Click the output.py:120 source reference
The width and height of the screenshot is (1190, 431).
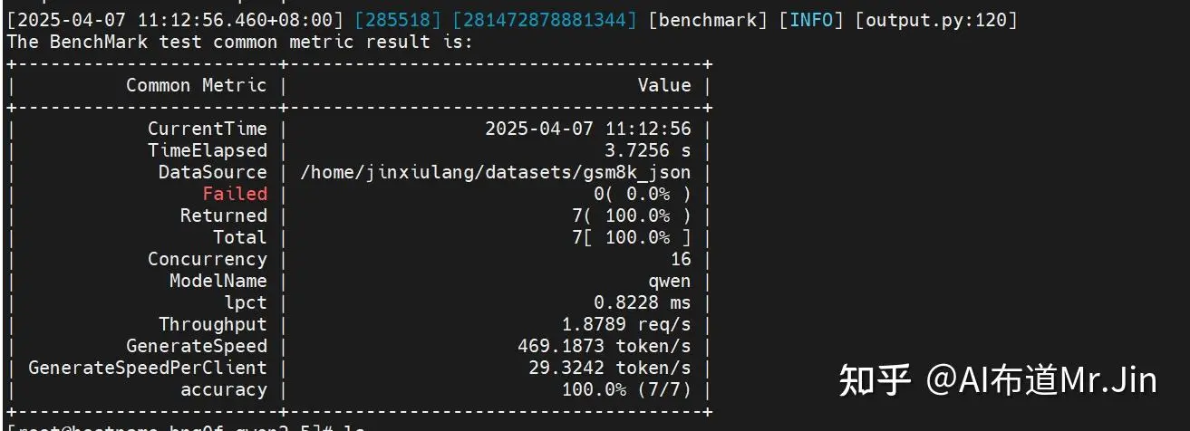pyautogui.click(x=936, y=19)
